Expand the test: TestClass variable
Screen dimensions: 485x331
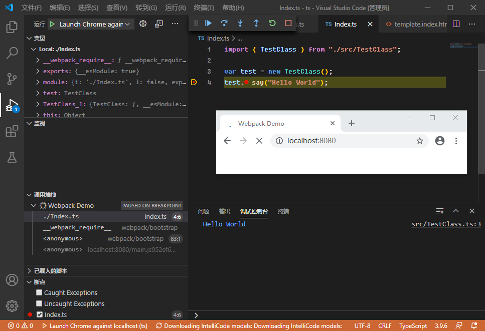[38, 93]
